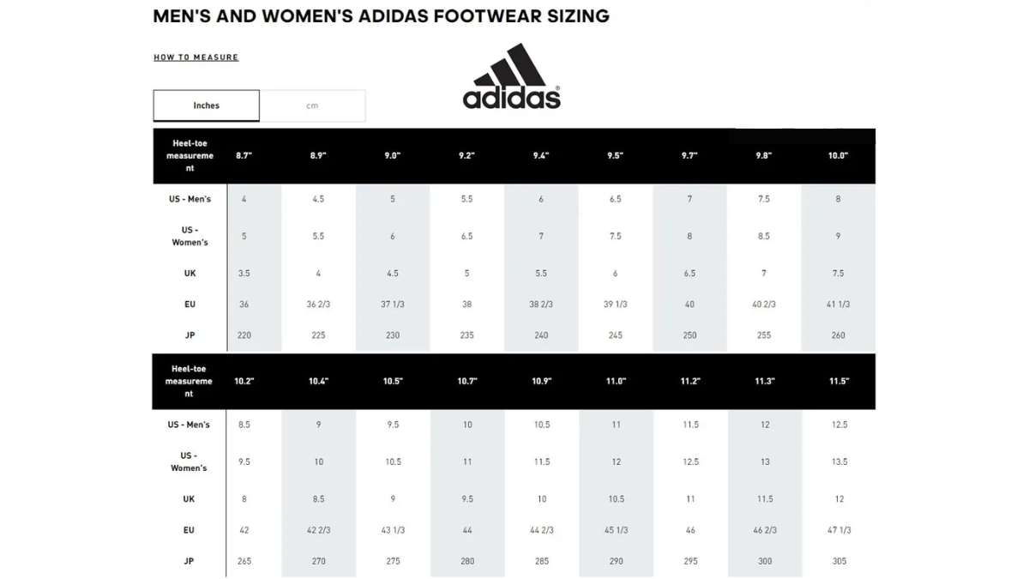The height and width of the screenshot is (579, 1029).
Task: Click the adidas logo
Action: point(512,75)
